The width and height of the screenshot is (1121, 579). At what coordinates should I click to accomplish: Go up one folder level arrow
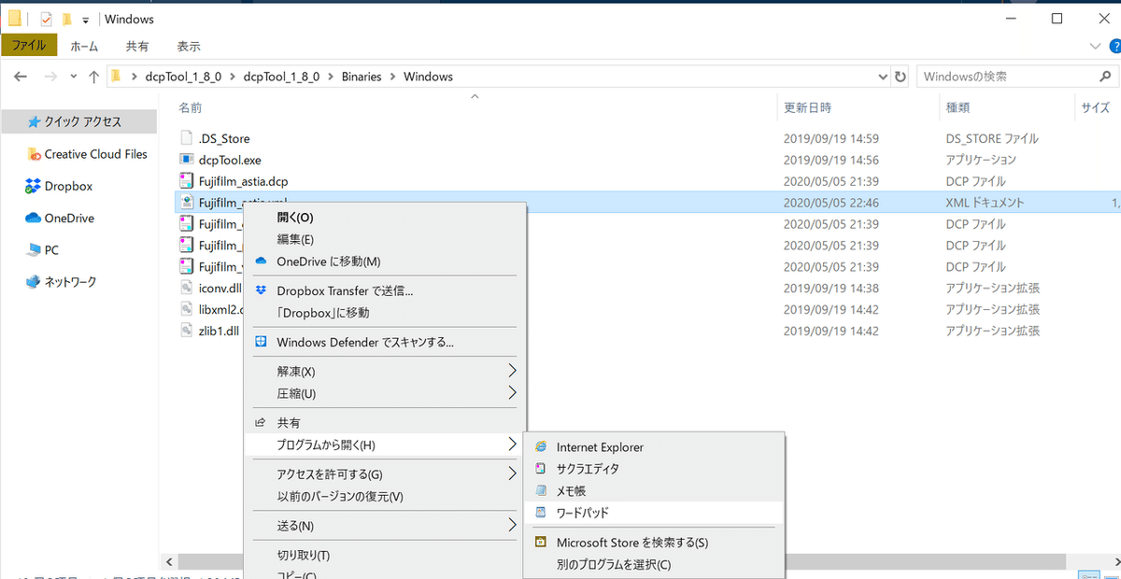click(93, 77)
